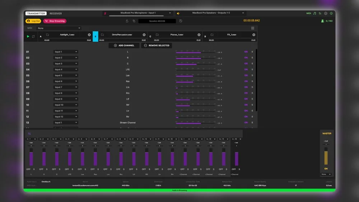Open the session history clock icon

[181, 21]
